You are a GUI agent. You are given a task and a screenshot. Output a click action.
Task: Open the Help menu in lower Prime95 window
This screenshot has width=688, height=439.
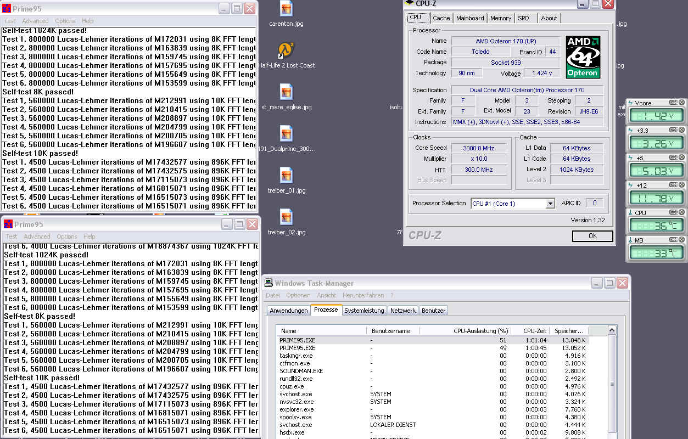click(x=89, y=237)
